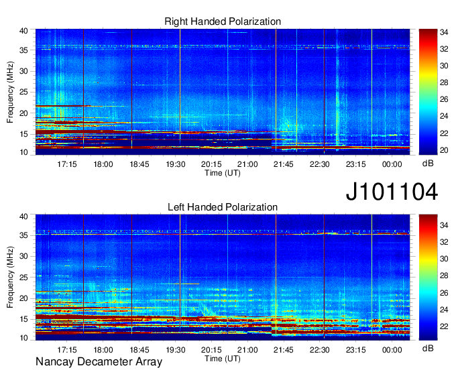Click 18:45 time tick on Left Handed plot
The image size is (456, 370).
(139, 350)
